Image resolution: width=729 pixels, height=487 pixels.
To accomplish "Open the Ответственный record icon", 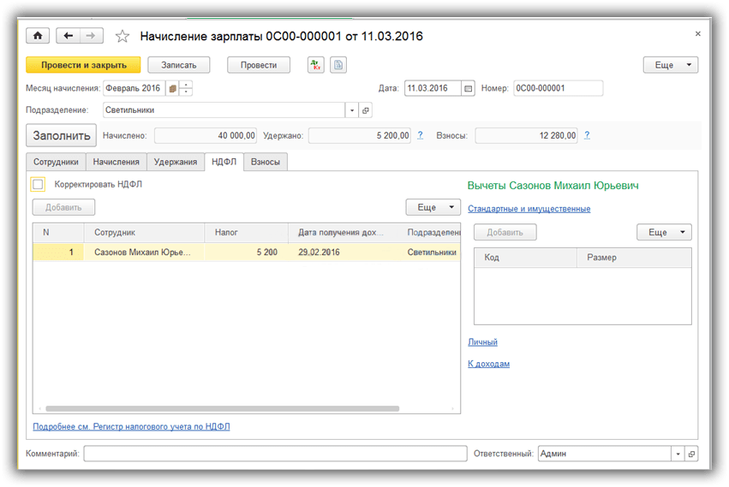I will pos(692,454).
